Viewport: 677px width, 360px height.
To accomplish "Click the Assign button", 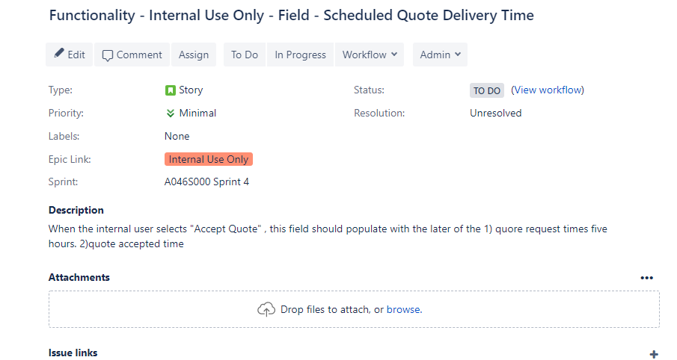I will 194,55.
